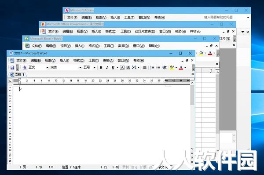Image resolution: width=264 pixels, height=175 pixels.
Task: Expand toolbar options at Word toolbar's right end
Action: [x=194, y=67]
